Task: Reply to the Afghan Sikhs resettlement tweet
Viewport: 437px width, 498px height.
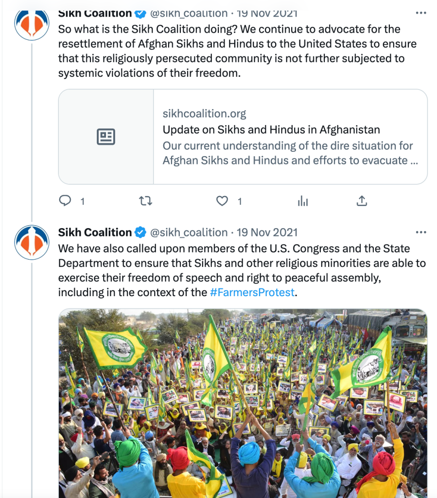Action: (x=65, y=201)
